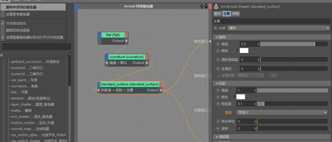This screenshot has width=332, height=142.
Task: Click lambert.....朗伯(亮度单位) in list
Action: 31,98
